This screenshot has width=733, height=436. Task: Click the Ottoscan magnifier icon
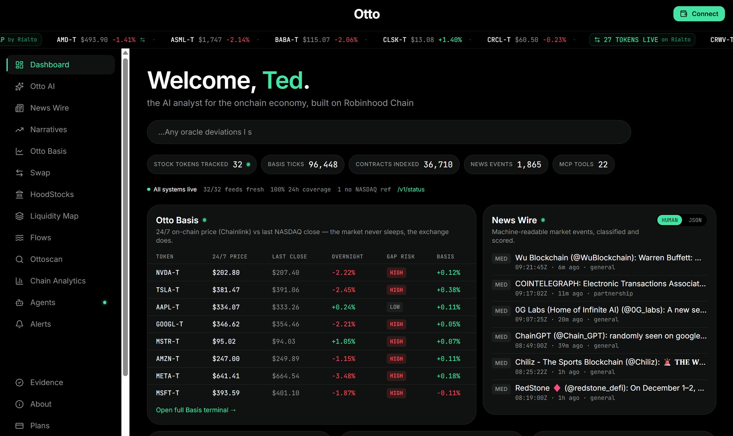[19, 259]
